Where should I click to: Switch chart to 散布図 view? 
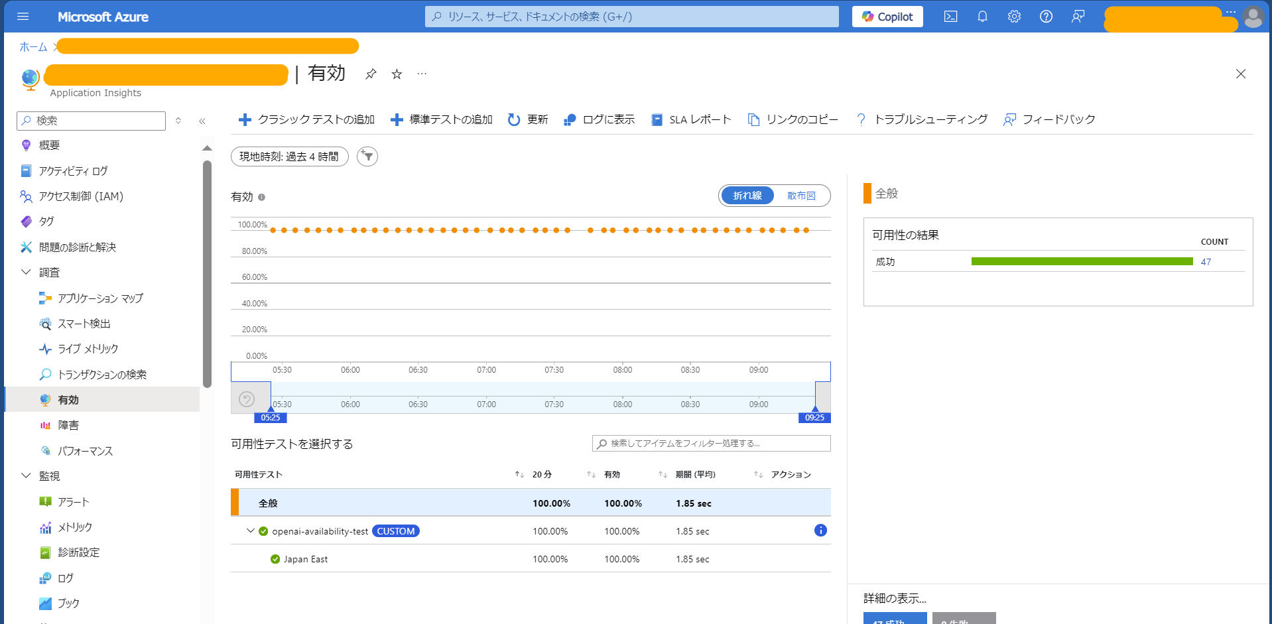[x=801, y=196]
